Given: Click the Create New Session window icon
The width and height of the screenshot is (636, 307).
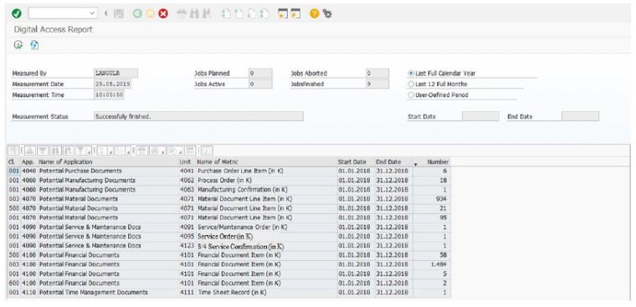Looking at the screenshot, I should [283, 13].
